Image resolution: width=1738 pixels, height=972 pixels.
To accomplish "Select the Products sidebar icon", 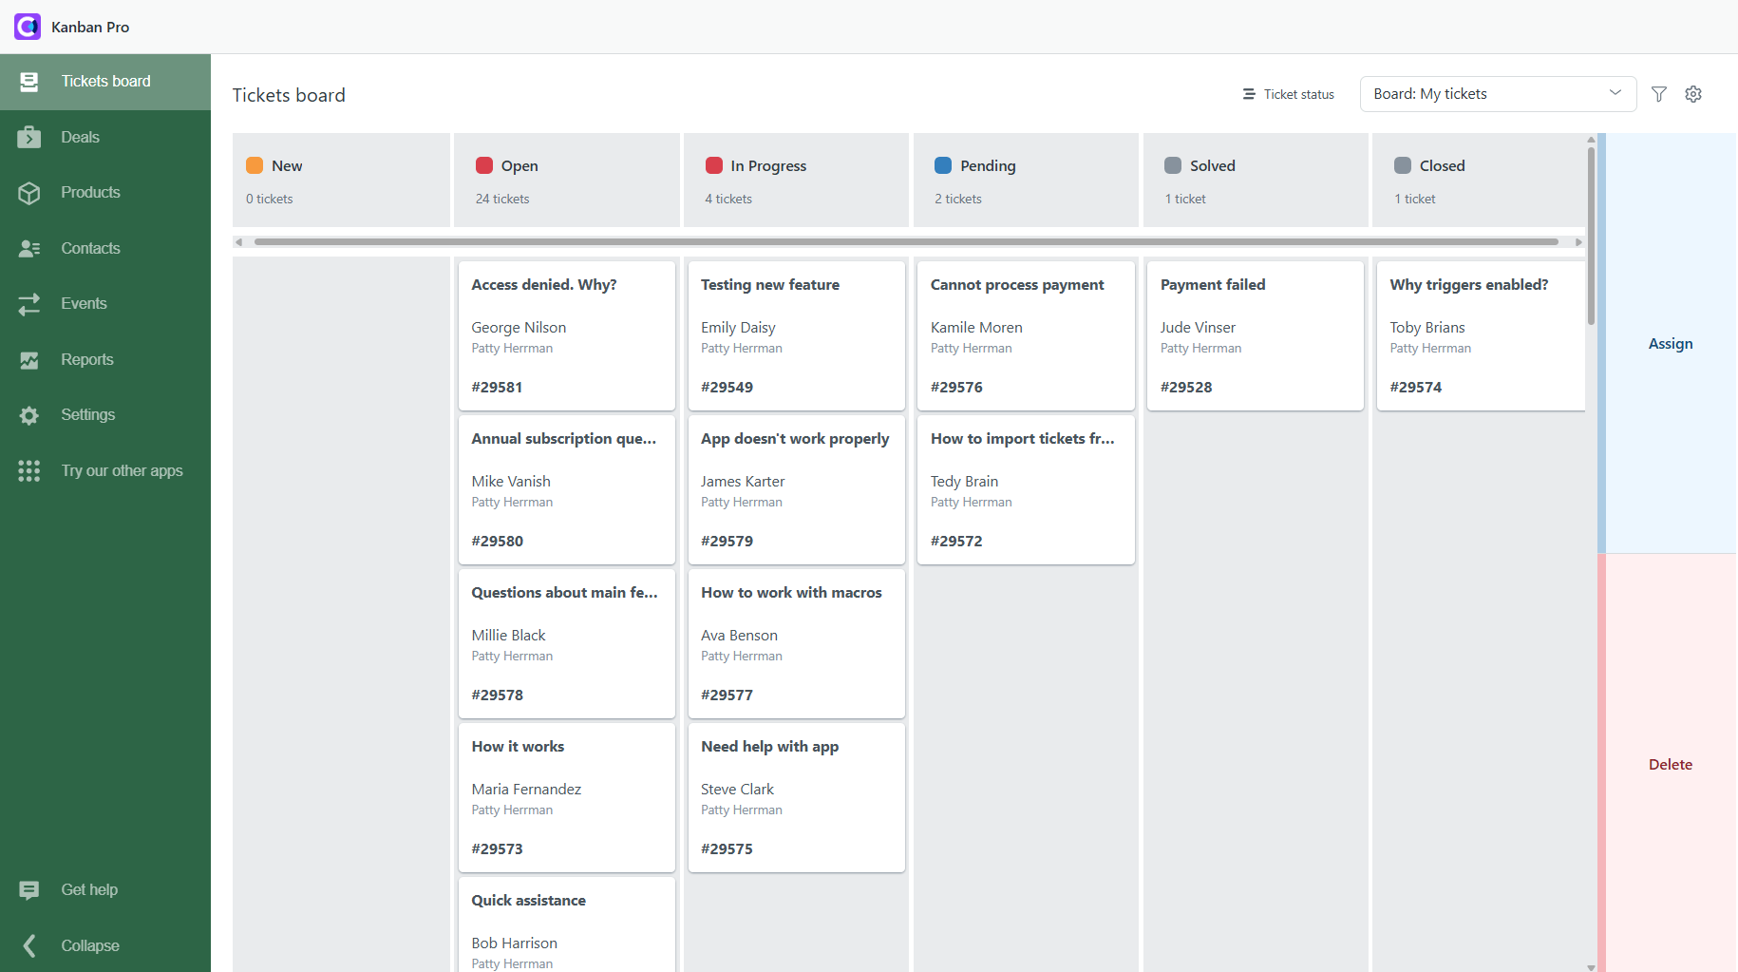I will [x=90, y=192].
